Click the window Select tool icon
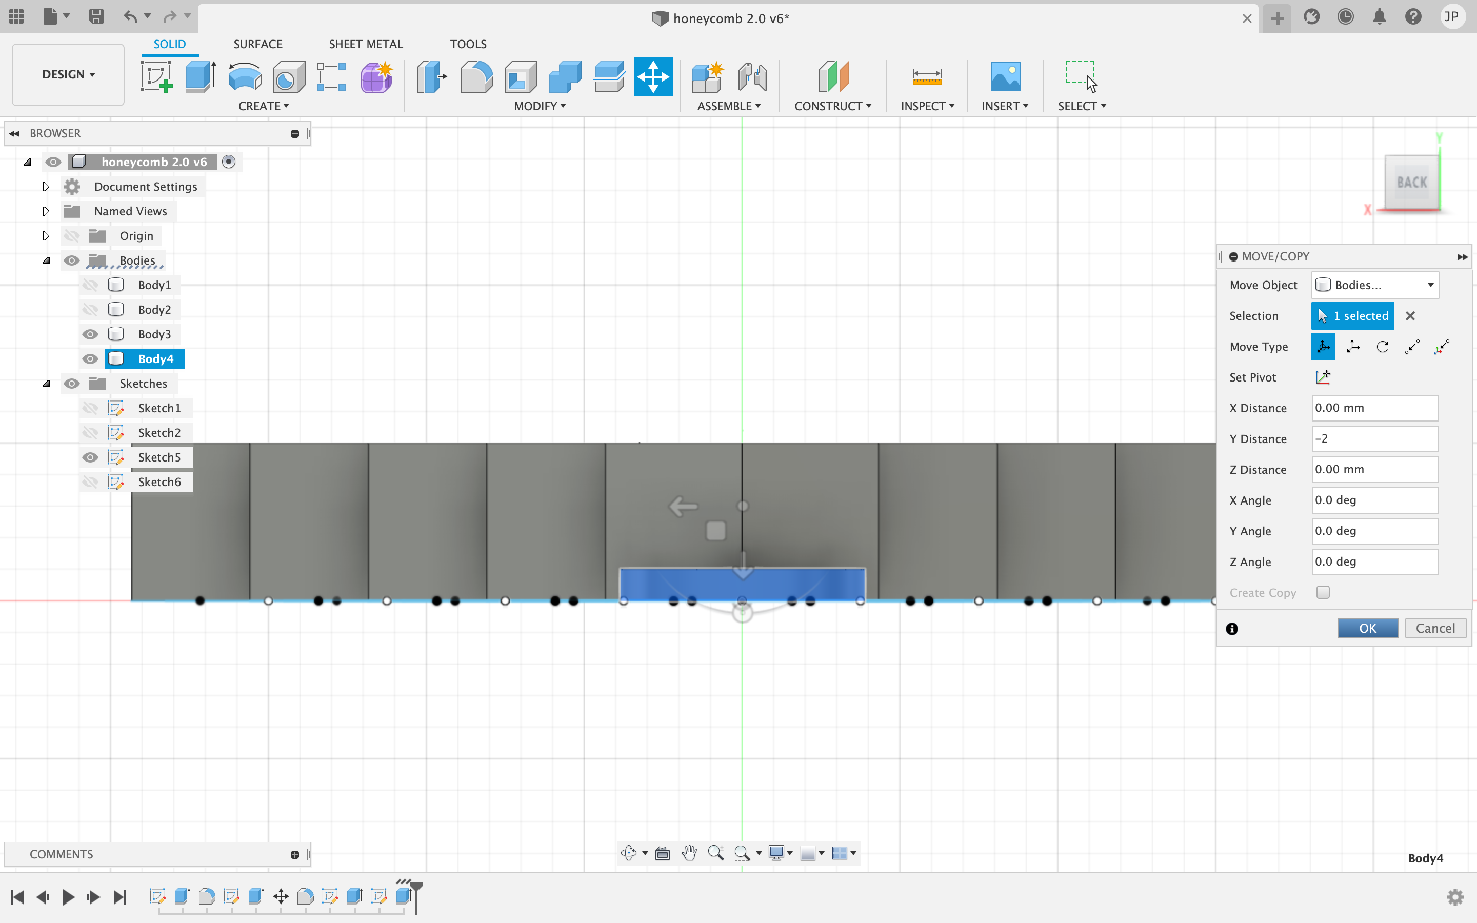Viewport: 1477px width, 923px height. (1081, 76)
